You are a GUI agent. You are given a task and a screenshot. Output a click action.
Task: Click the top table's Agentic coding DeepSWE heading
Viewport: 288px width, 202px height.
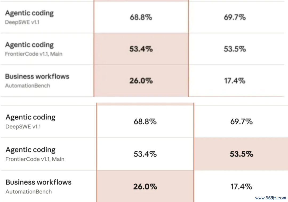pos(29,13)
